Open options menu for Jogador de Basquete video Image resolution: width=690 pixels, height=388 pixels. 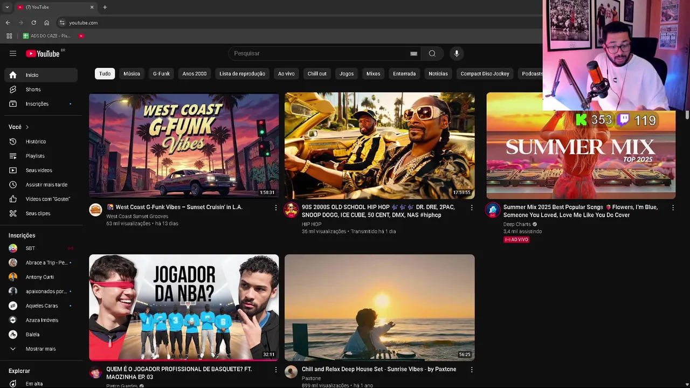click(276, 370)
